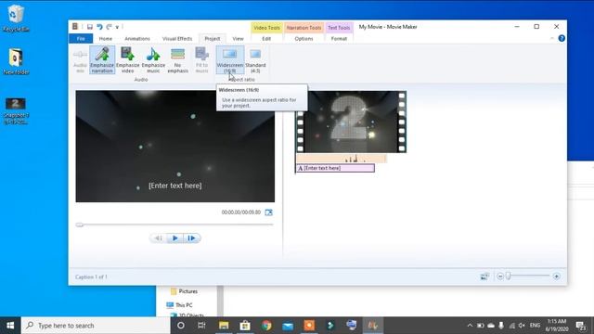594x334 pixels.
Task: Open New folder desktop icon
Action: [16, 61]
